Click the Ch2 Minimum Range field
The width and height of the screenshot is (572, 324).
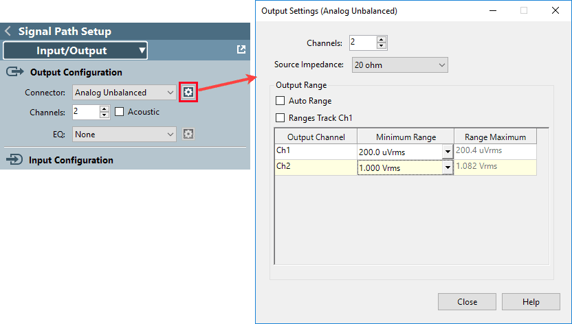coord(400,168)
